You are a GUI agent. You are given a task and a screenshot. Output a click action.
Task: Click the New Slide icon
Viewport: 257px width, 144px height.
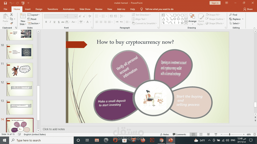click(23, 17)
